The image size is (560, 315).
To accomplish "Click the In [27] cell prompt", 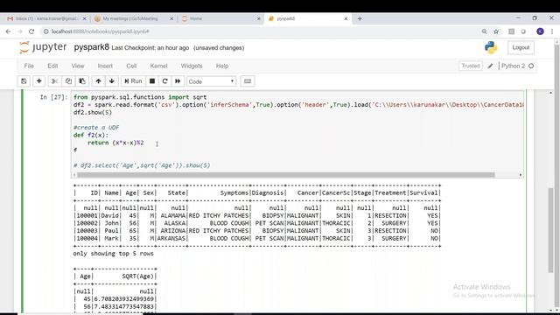I will coord(53,97).
